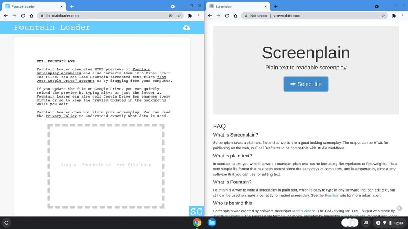408x229 pixels.
Task: Click the file drop zone area
Action: tap(106, 165)
